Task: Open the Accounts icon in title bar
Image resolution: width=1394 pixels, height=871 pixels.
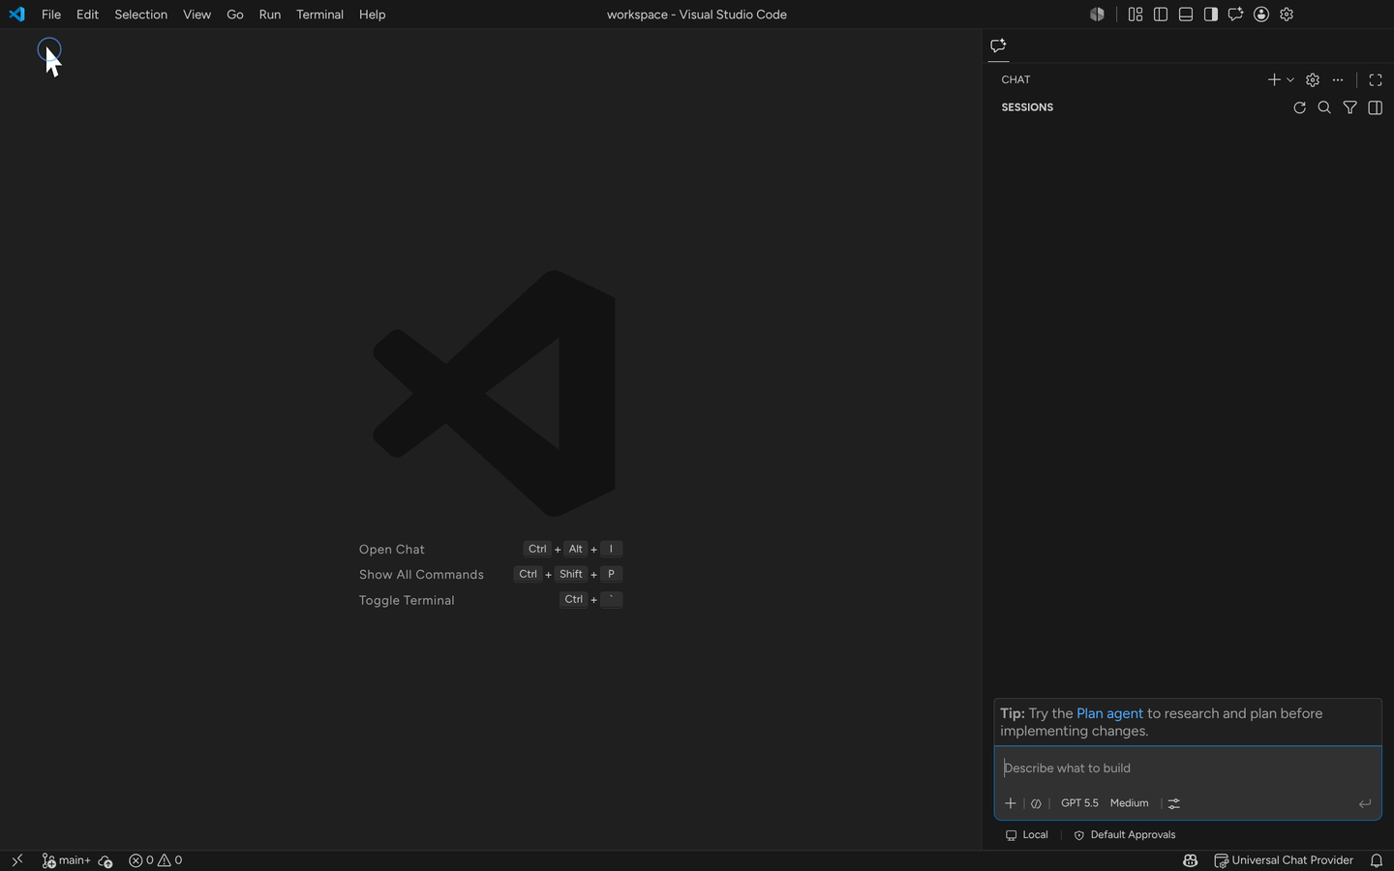Action: [1261, 15]
